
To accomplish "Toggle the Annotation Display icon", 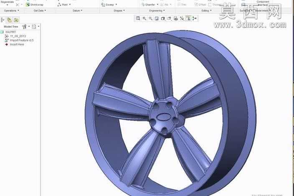I will click(x=188, y=18).
